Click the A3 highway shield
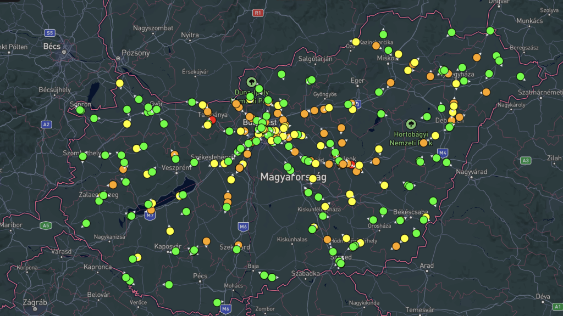Screen dimensions: 563x316 pyautogui.click(x=526, y=160)
